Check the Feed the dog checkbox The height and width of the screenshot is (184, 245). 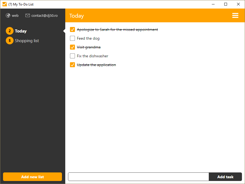[72, 38]
